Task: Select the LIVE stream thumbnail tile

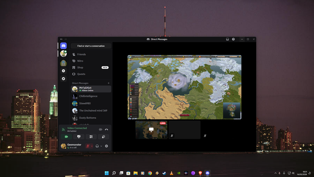Action: pyautogui.click(x=152, y=130)
